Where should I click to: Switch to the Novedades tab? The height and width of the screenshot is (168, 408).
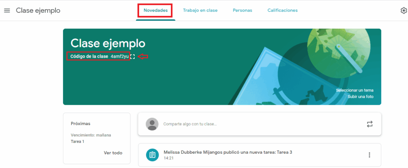(x=155, y=10)
